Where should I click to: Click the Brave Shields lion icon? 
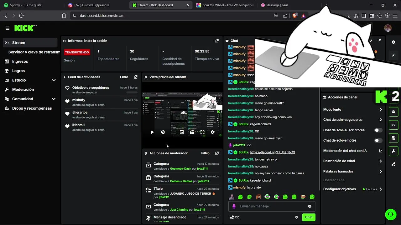pos(294,16)
